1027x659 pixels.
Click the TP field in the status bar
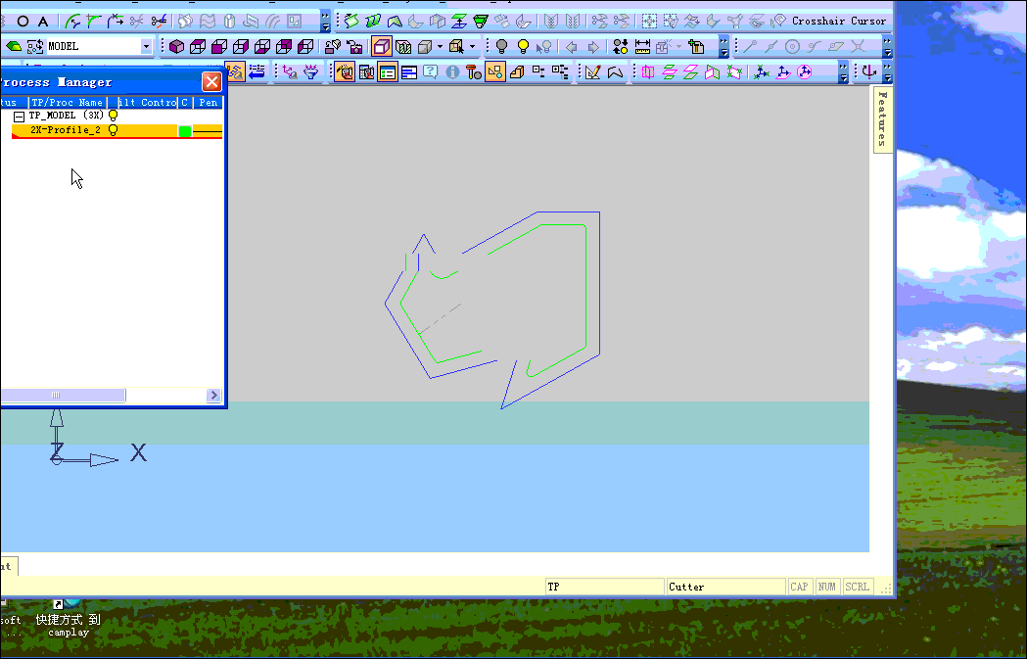tap(604, 586)
